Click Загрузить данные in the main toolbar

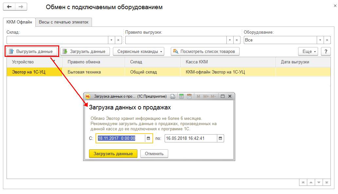click(85, 51)
